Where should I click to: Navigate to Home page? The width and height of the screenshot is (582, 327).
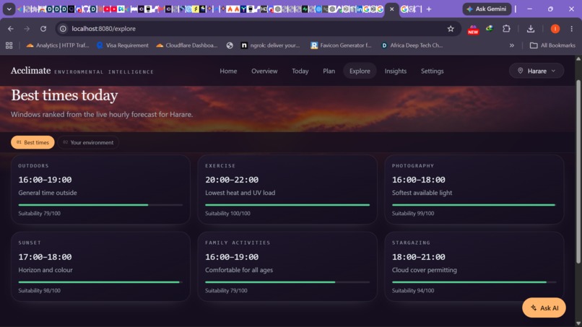228,71
